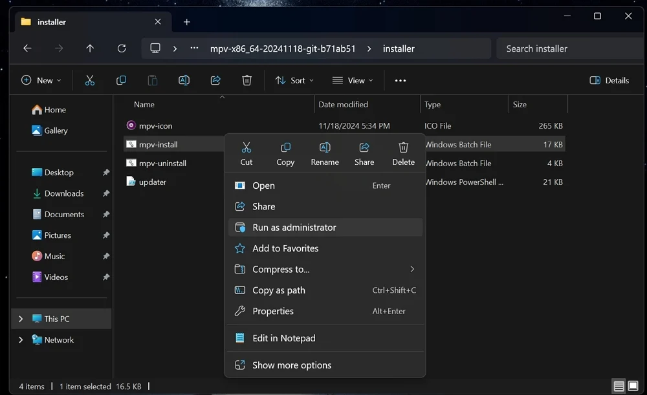This screenshot has height=395, width=647.
Task: Unpin Desktop using its pin icon
Action: 106,173
